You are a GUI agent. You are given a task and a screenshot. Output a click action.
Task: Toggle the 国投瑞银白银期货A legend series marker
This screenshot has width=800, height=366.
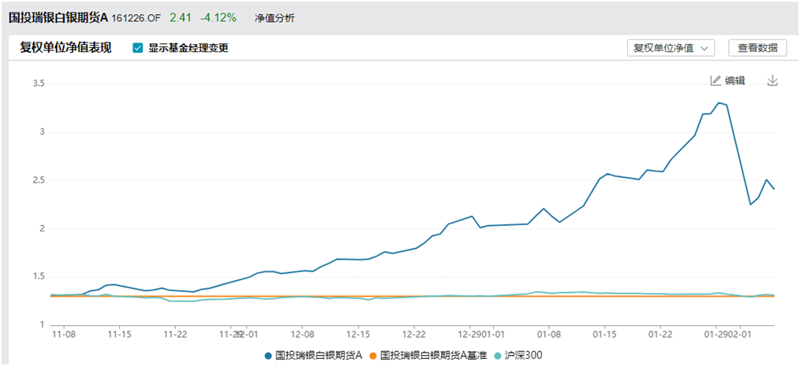point(270,356)
